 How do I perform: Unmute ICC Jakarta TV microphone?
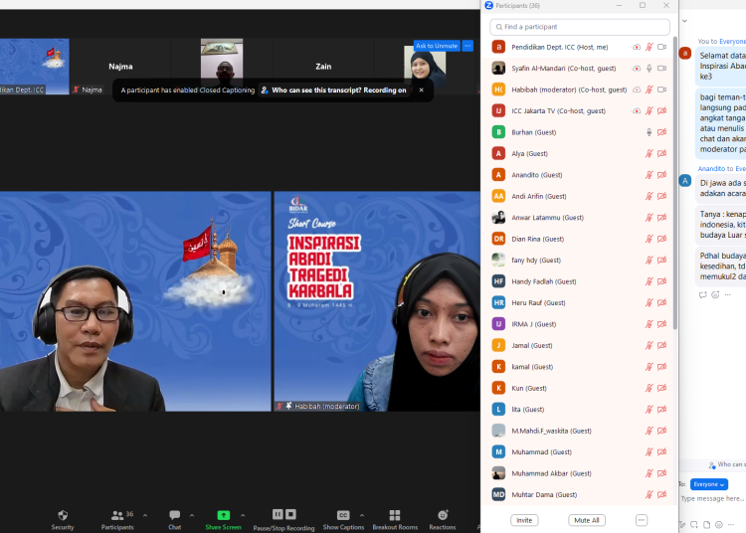pos(649,110)
